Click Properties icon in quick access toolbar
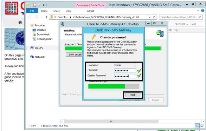The height and width of the screenshot is (131, 206). coord(35,5)
